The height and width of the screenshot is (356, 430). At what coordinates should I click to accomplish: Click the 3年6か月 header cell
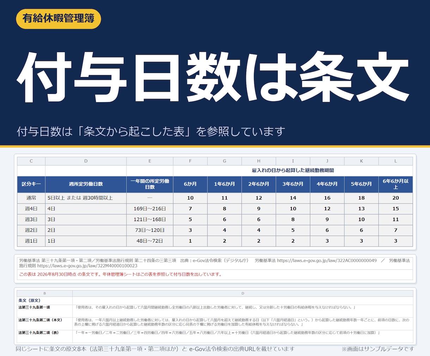(x=293, y=184)
